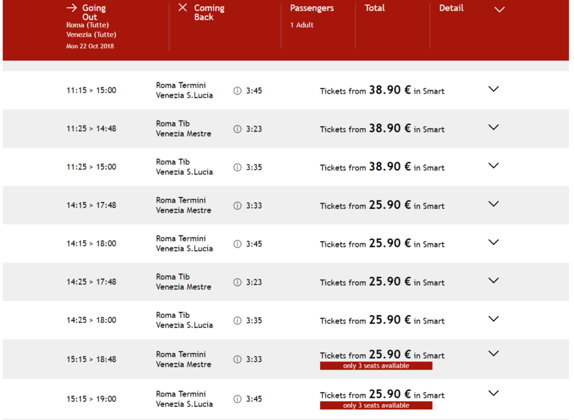This screenshot has width=574, height=420.
Task: Expand the 15:15 > 19:00 train options chevron
Action: coord(493,393)
